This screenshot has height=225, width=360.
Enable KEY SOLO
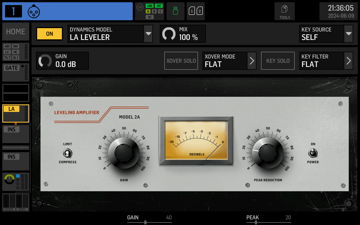coord(278,61)
